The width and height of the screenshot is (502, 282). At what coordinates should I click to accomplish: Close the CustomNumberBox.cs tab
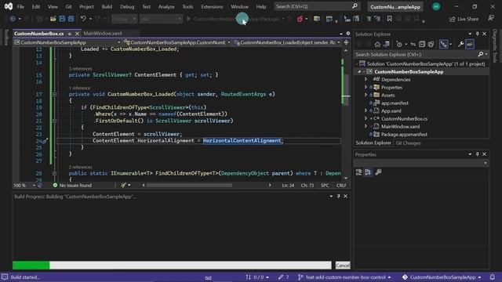point(77,34)
